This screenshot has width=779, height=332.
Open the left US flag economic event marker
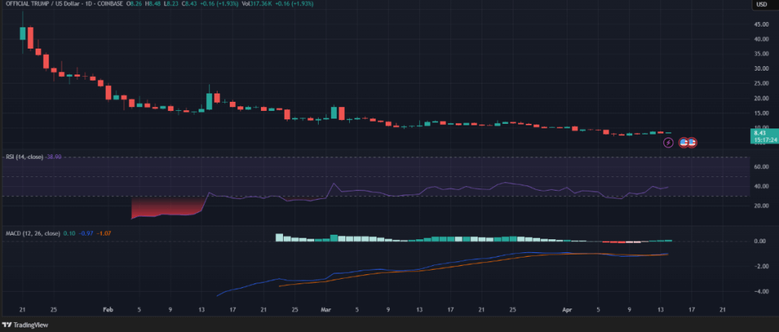684,143
